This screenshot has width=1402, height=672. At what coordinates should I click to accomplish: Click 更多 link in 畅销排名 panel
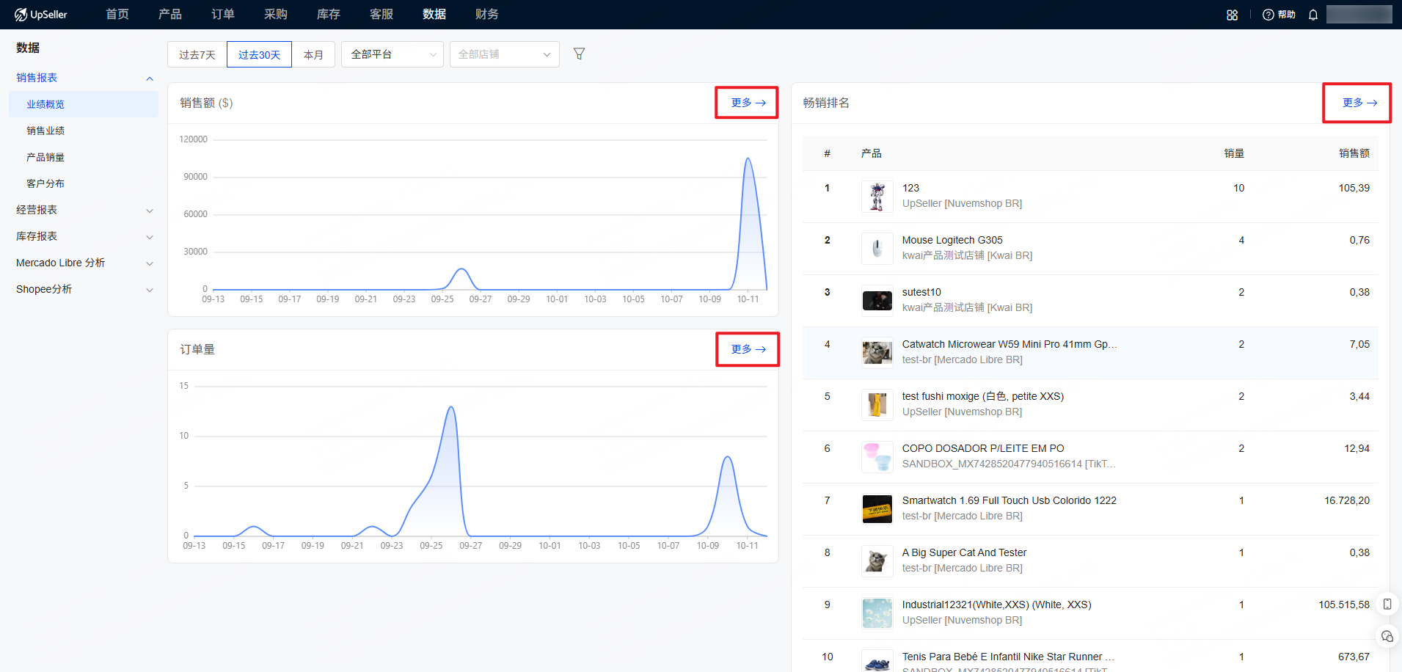(x=1359, y=103)
